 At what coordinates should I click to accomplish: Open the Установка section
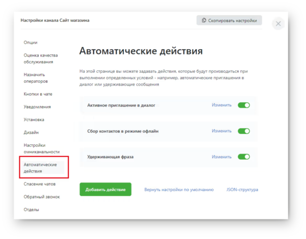click(x=34, y=119)
